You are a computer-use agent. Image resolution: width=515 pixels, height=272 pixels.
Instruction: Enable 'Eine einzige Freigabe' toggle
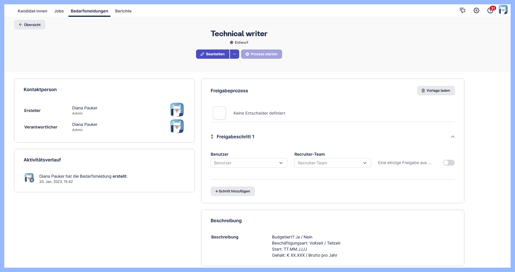pos(449,163)
